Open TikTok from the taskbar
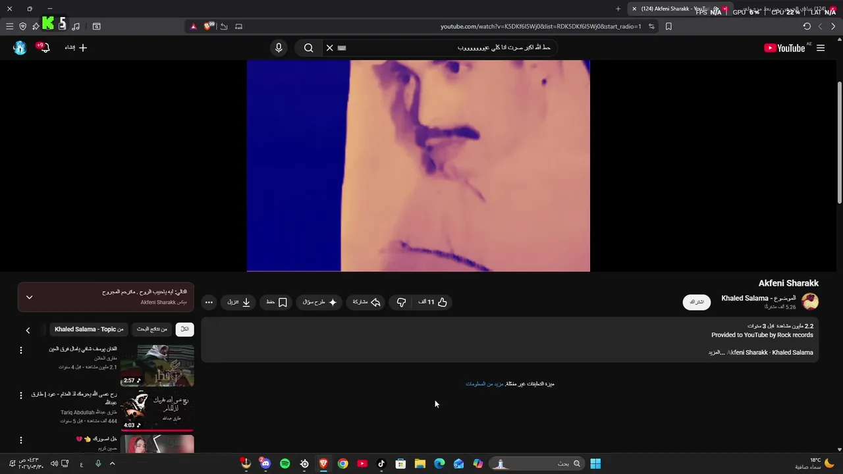843x474 pixels. [x=381, y=463]
